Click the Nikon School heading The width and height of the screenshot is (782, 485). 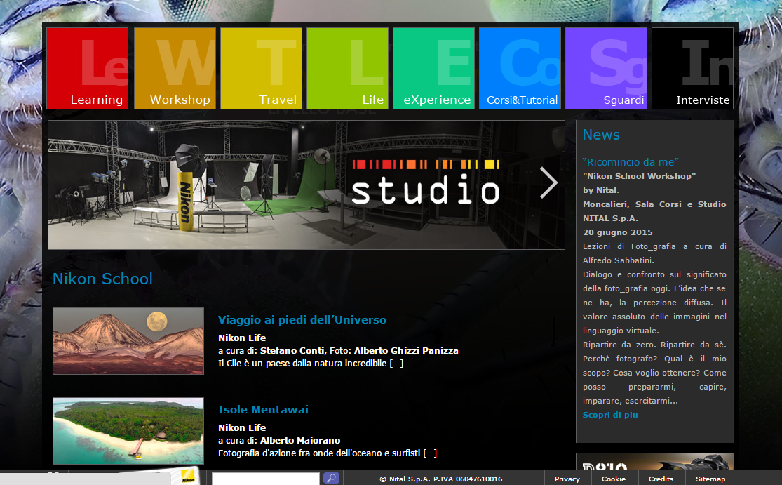coord(102,279)
